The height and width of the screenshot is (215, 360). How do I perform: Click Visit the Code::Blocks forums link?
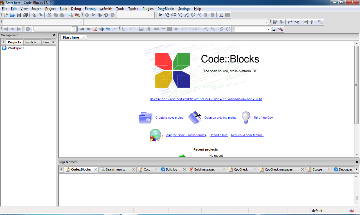(x=186, y=135)
